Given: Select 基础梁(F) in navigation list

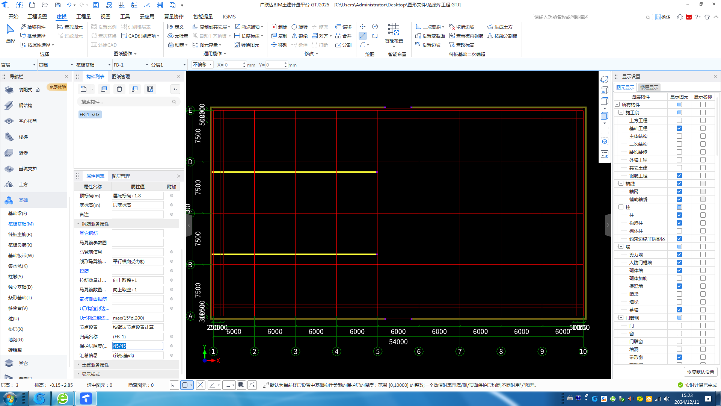Looking at the screenshot, I should 18,213.
